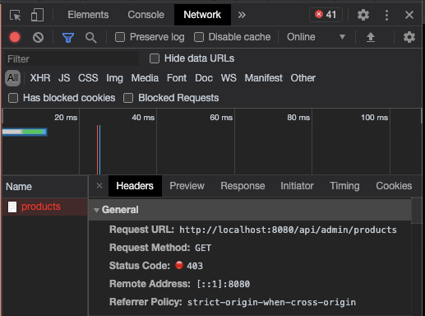Open the Initiator details tab
This screenshot has height=316, width=425.
click(x=297, y=186)
